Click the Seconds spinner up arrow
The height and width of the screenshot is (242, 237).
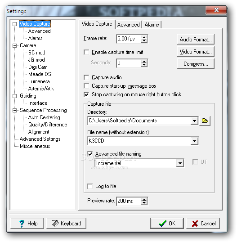point(144,61)
